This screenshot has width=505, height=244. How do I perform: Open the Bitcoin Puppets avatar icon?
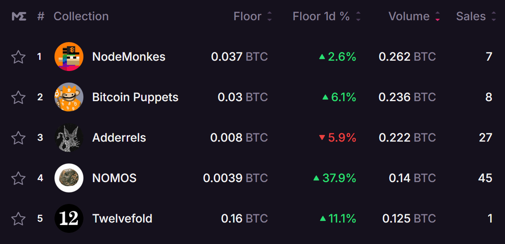click(69, 97)
